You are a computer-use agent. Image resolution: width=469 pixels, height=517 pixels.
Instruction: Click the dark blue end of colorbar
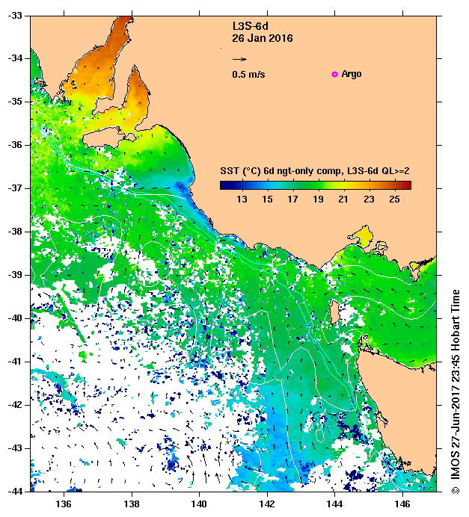224,185
